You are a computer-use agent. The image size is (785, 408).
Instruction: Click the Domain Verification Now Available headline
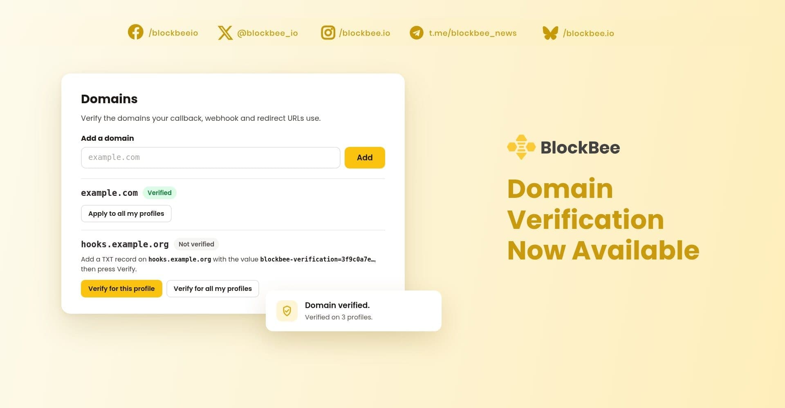[603, 220]
